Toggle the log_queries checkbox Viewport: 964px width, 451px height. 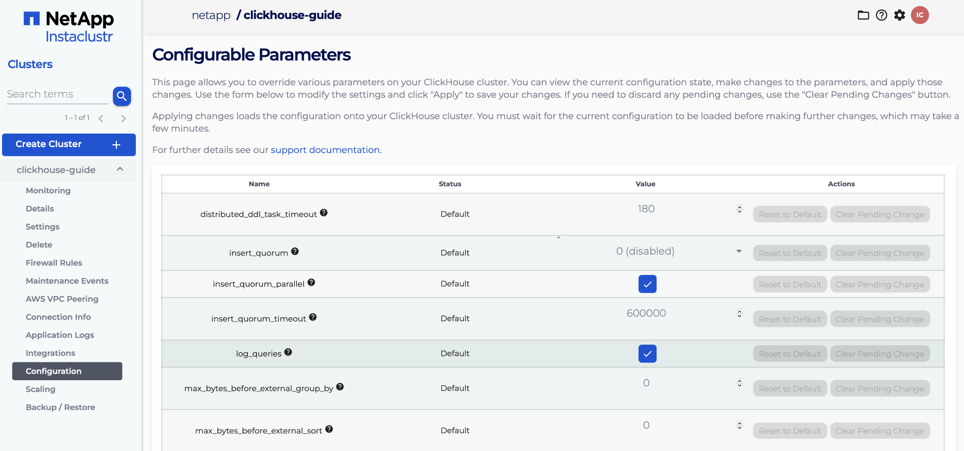click(647, 353)
